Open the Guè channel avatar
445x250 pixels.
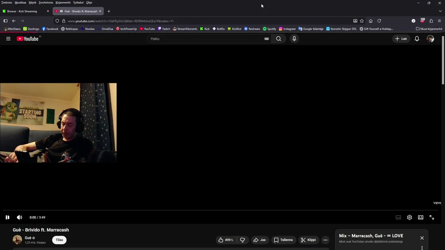click(x=17, y=240)
